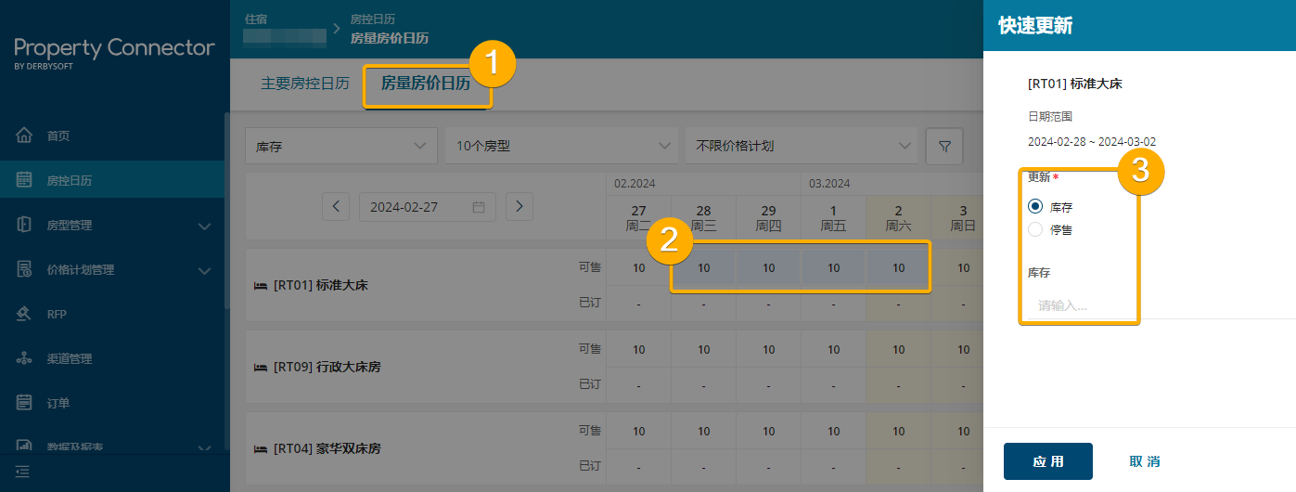Click the 房型管理 sidebar icon
The width and height of the screenshot is (1296, 492).
click(x=25, y=225)
